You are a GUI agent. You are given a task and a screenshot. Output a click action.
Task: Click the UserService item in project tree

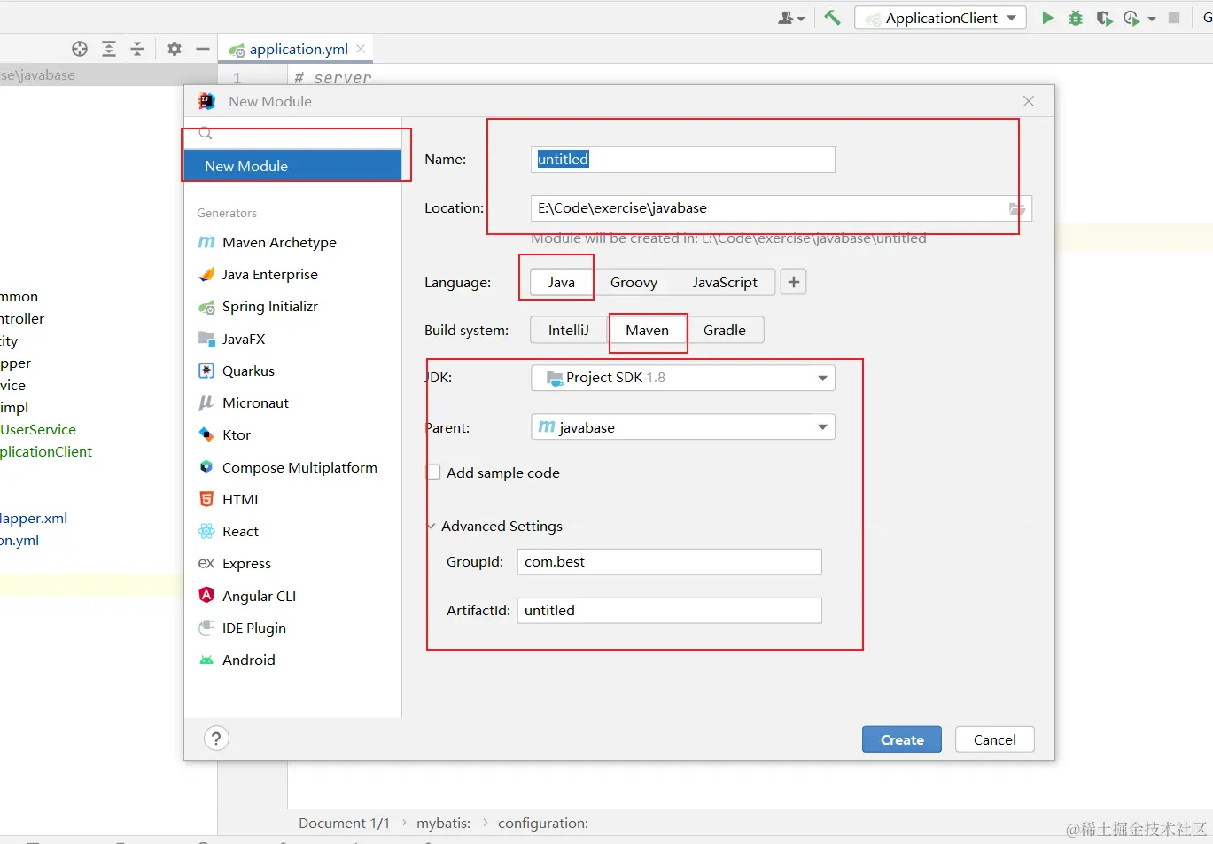pyautogui.click(x=38, y=429)
